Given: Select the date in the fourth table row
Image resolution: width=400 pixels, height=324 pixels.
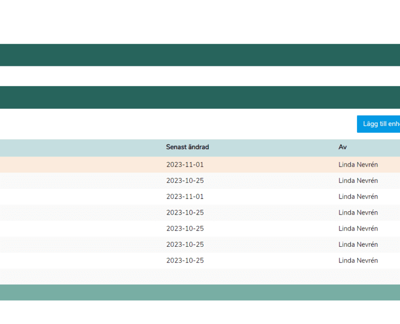Looking at the screenshot, I should 185,213.
